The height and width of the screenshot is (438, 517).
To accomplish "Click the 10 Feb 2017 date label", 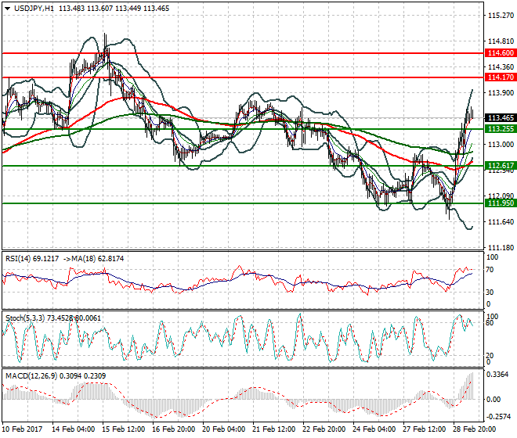I will point(23,429).
